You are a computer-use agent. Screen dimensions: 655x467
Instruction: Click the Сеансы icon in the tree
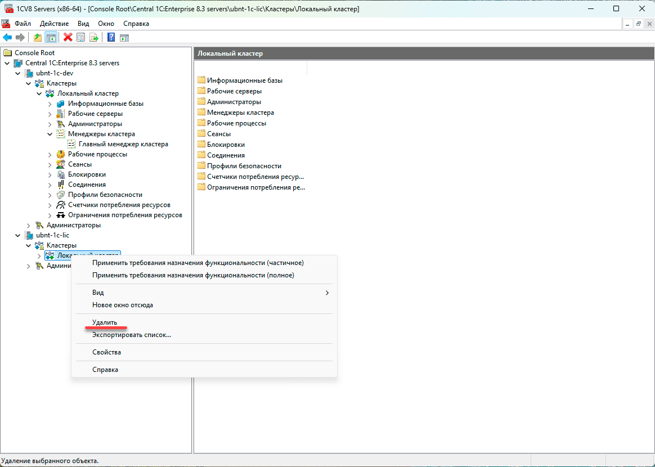pos(61,164)
